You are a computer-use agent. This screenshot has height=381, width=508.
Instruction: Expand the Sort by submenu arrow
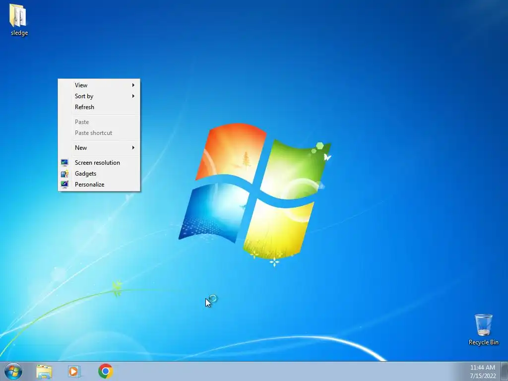point(133,96)
